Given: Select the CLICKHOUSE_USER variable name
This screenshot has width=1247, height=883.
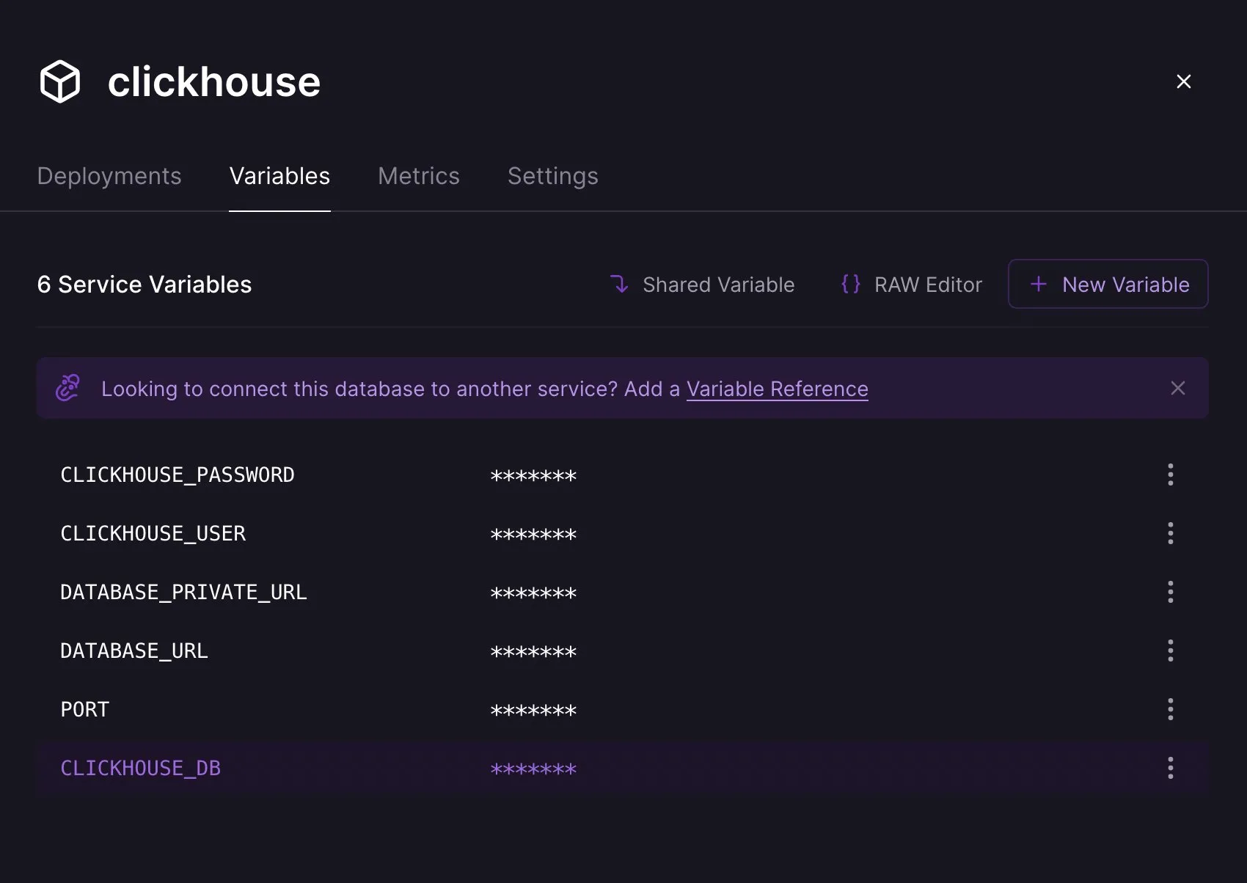Looking at the screenshot, I should click(x=153, y=534).
